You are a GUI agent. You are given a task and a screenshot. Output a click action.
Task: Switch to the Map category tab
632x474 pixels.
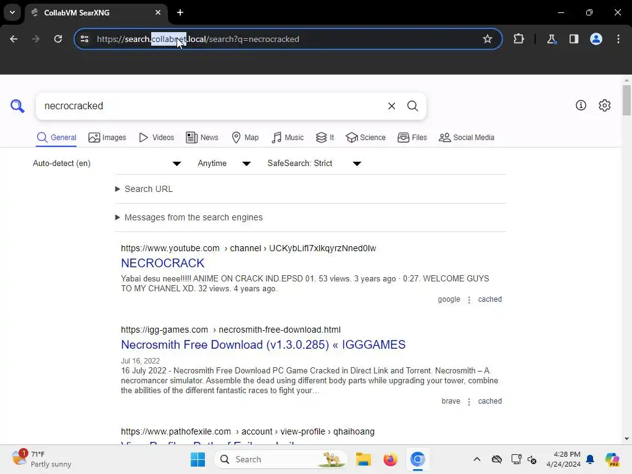point(245,138)
